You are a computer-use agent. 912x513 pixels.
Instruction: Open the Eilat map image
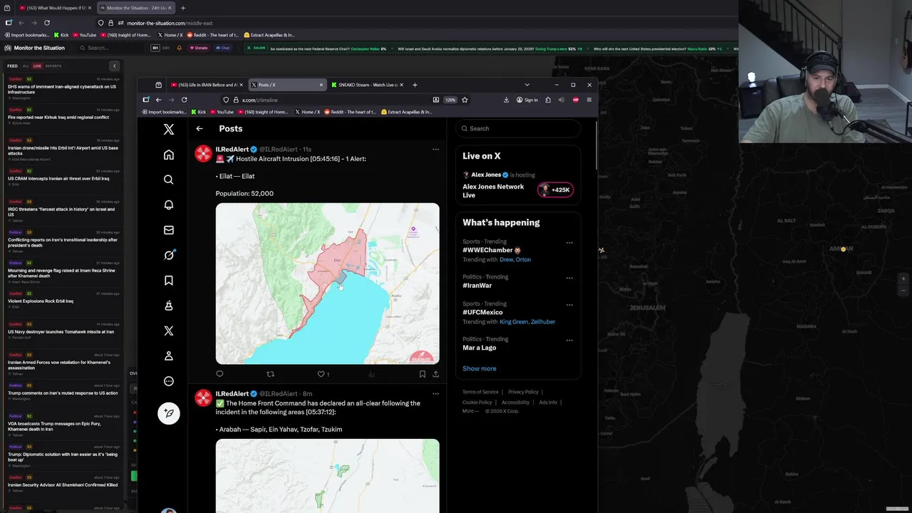328,284
